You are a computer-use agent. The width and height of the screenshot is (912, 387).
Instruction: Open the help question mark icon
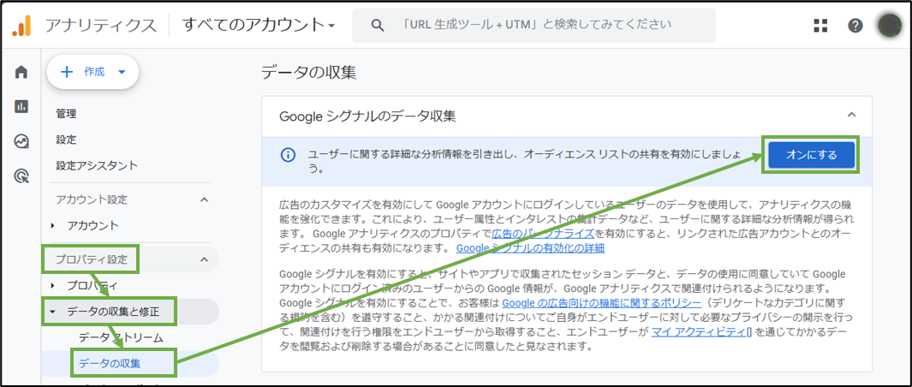pos(855,25)
